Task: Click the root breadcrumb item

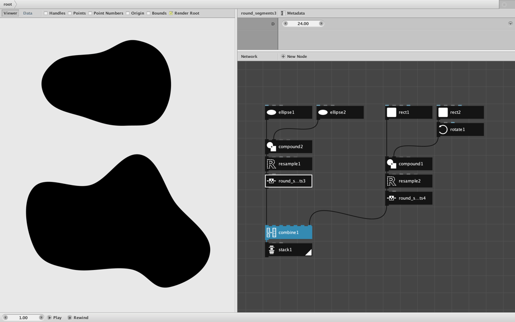Action: point(8,4)
